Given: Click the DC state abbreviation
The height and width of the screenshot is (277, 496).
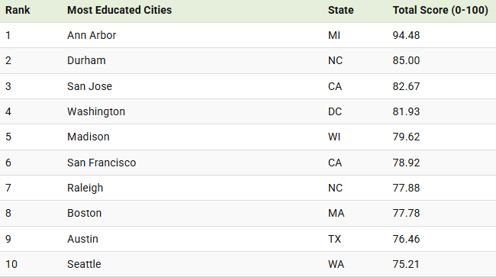Looking at the screenshot, I should (x=335, y=111).
